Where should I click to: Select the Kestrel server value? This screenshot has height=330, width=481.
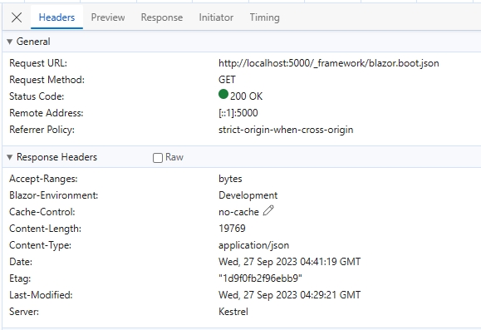tap(233, 312)
